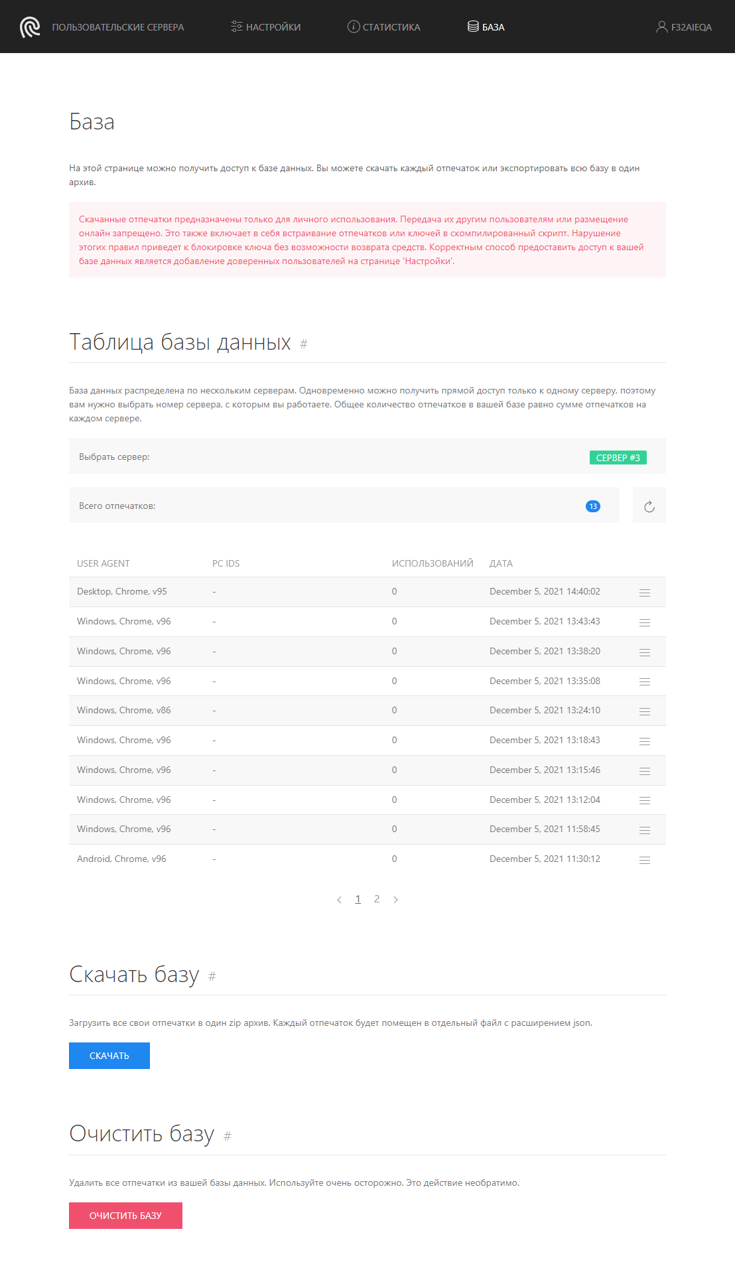Open row menu for Windows, Chrome, v86

(644, 711)
